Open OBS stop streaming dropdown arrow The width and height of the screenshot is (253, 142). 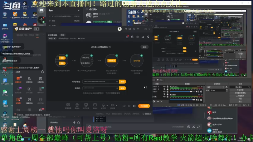coord(249,87)
